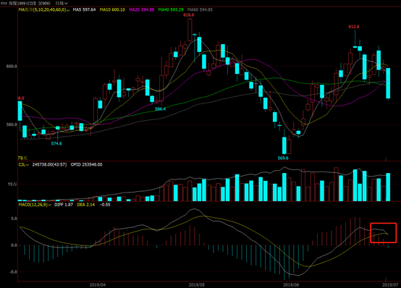Click the 600.0 price axis label
Viewport: 401px width, 288px height.
click(12, 67)
